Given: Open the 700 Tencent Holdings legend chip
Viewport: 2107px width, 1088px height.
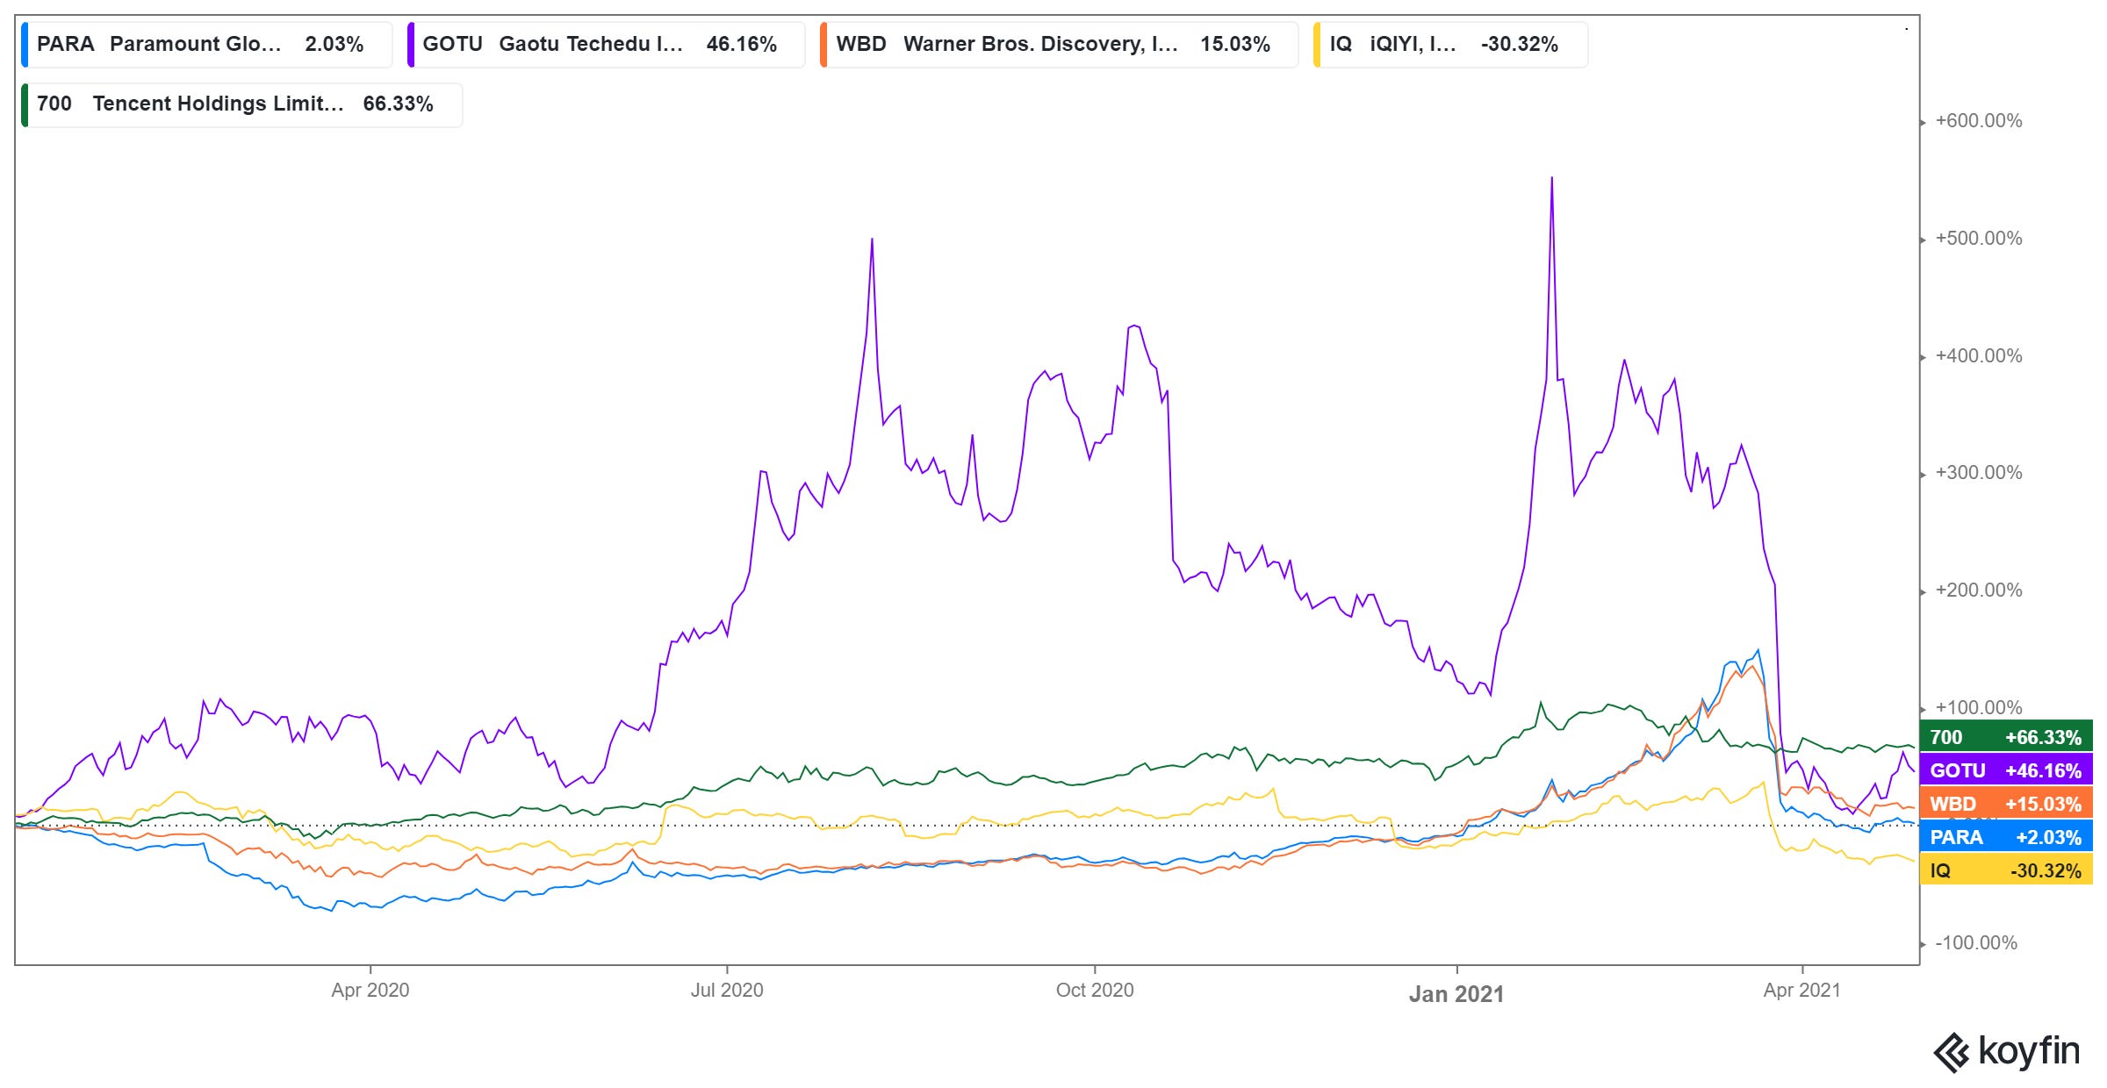Looking at the screenshot, I should 241,104.
